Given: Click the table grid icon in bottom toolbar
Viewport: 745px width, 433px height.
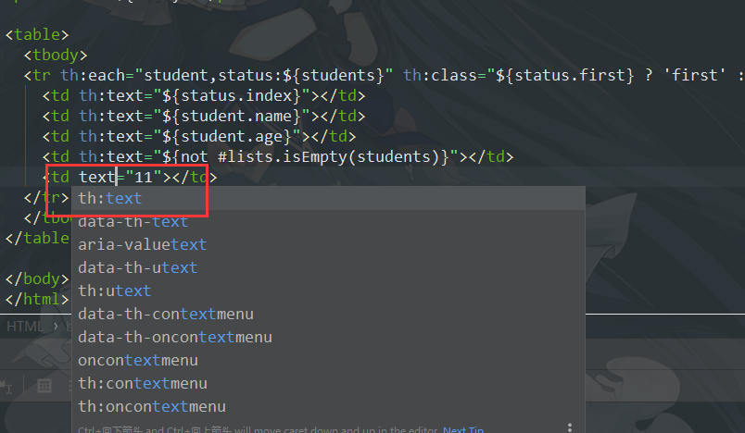Looking at the screenshot, I should (44, 386).
